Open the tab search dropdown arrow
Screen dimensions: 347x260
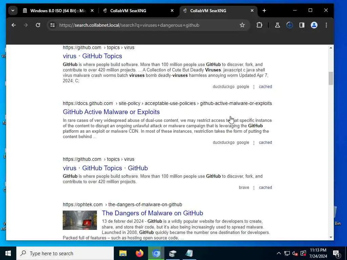13,10
